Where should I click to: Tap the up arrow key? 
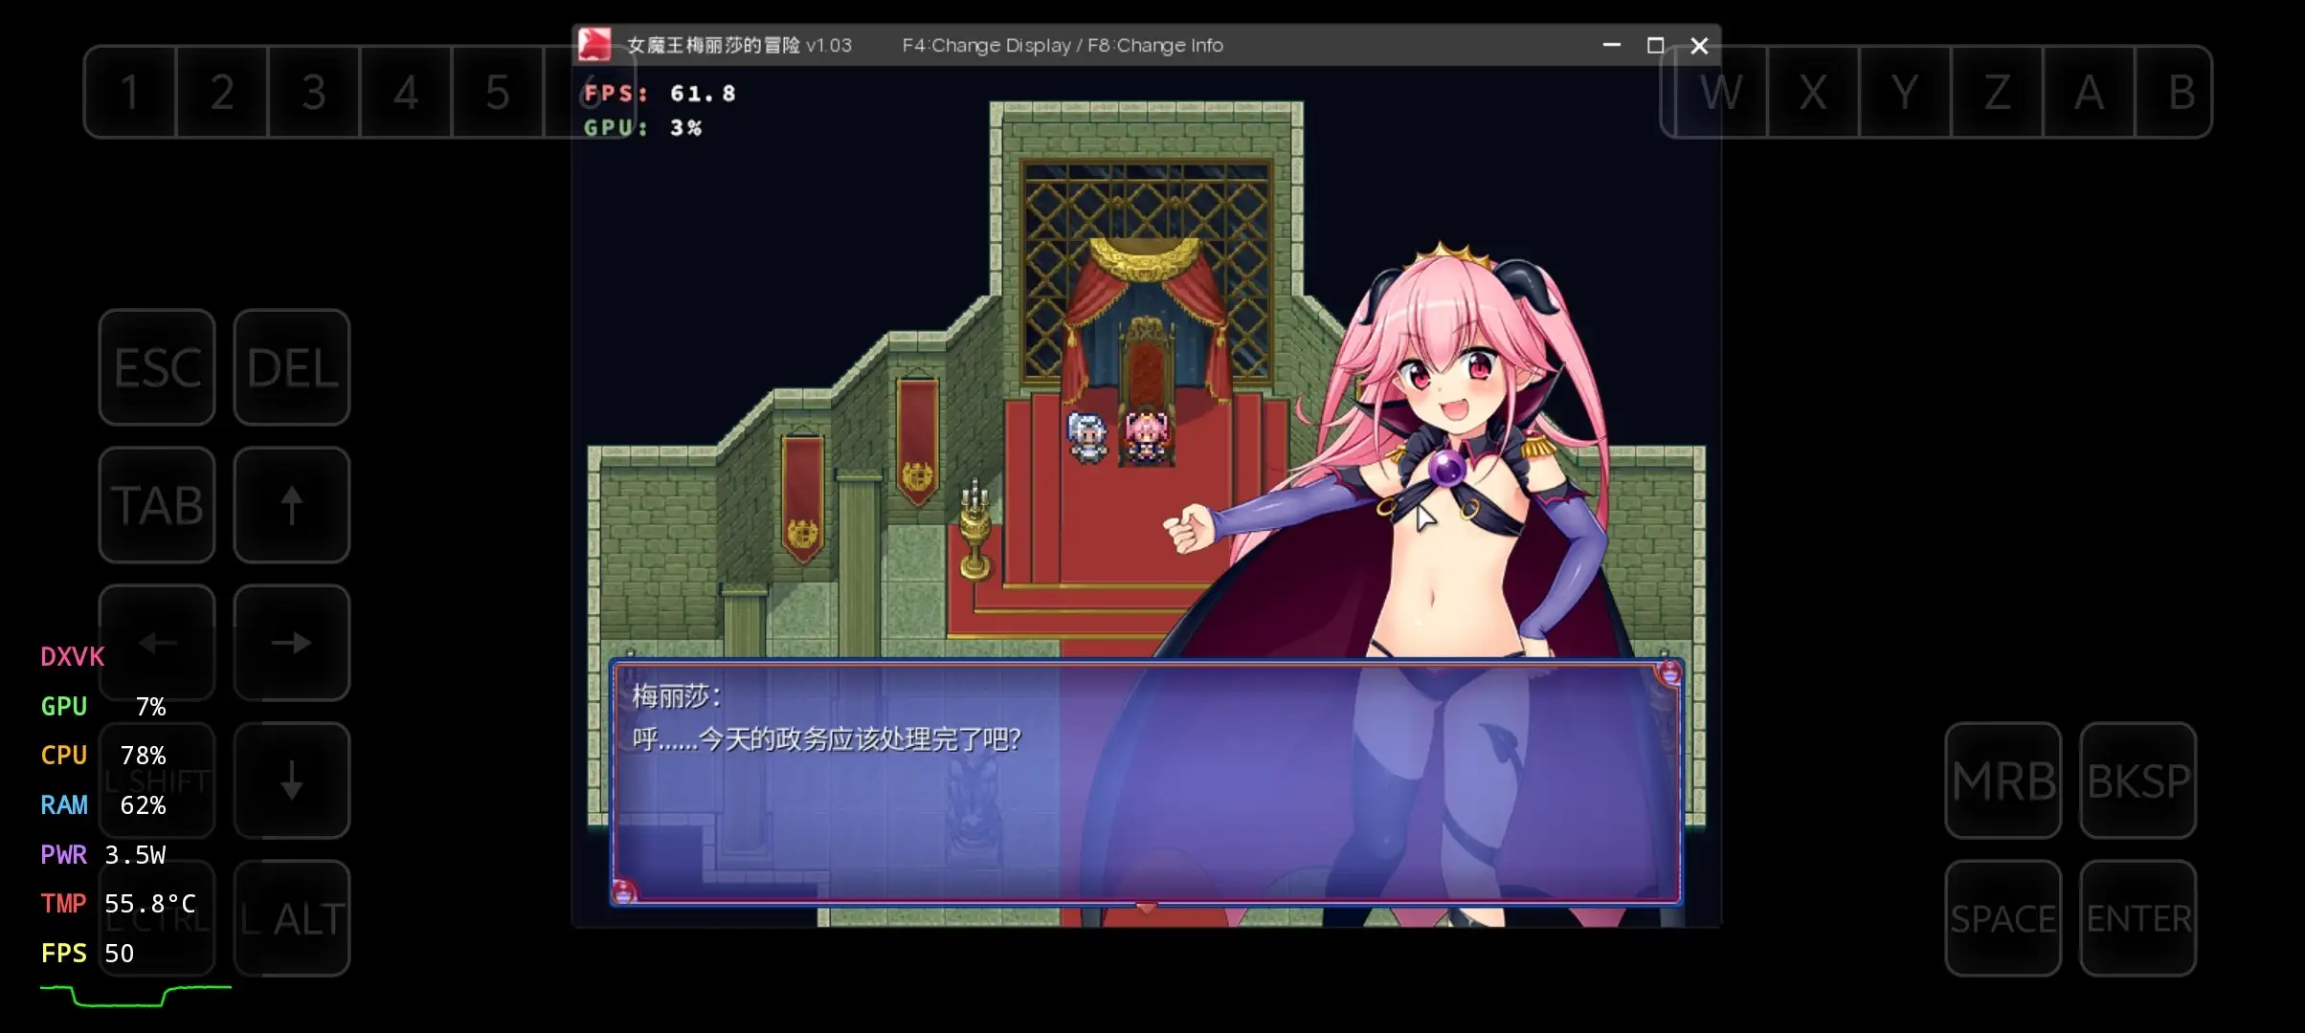coord(292,505)
